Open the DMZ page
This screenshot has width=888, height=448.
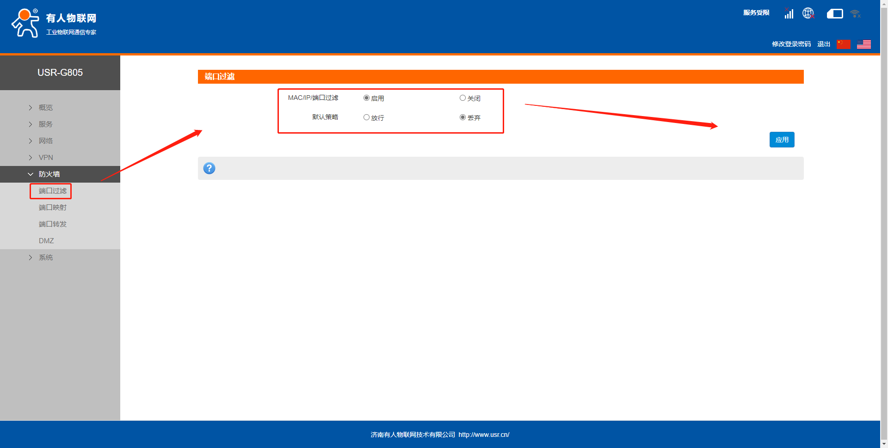(x=46, y=241)
